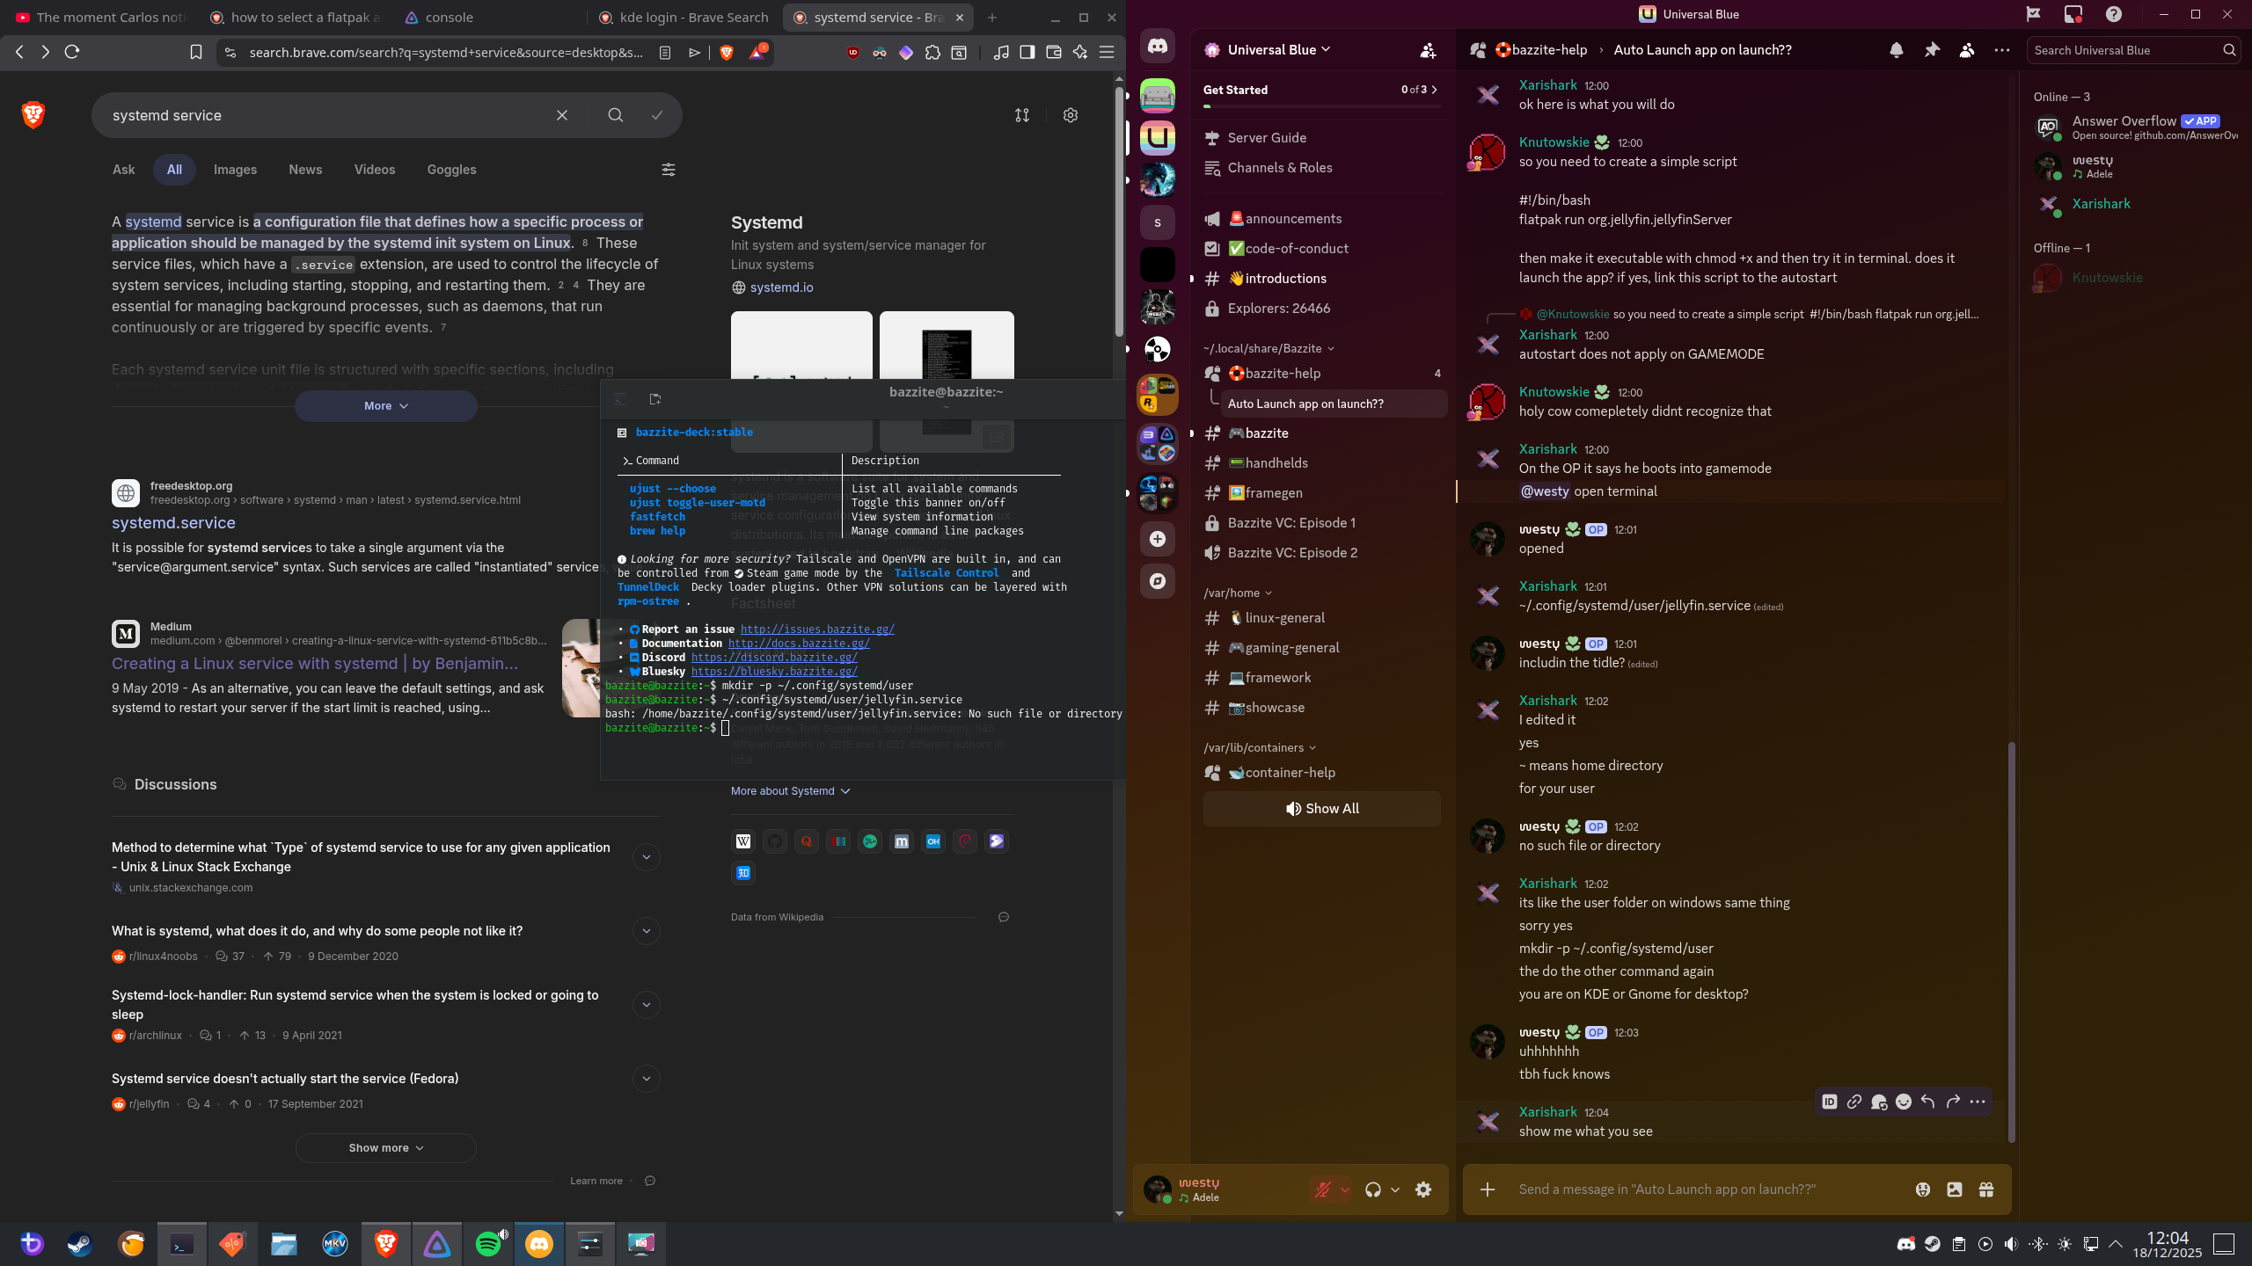The width and height of the screenshot is (2252, 1266).
Task: Open the systemd.service freedesktop link
Action: pyautogui.click(x=173, y=523)
